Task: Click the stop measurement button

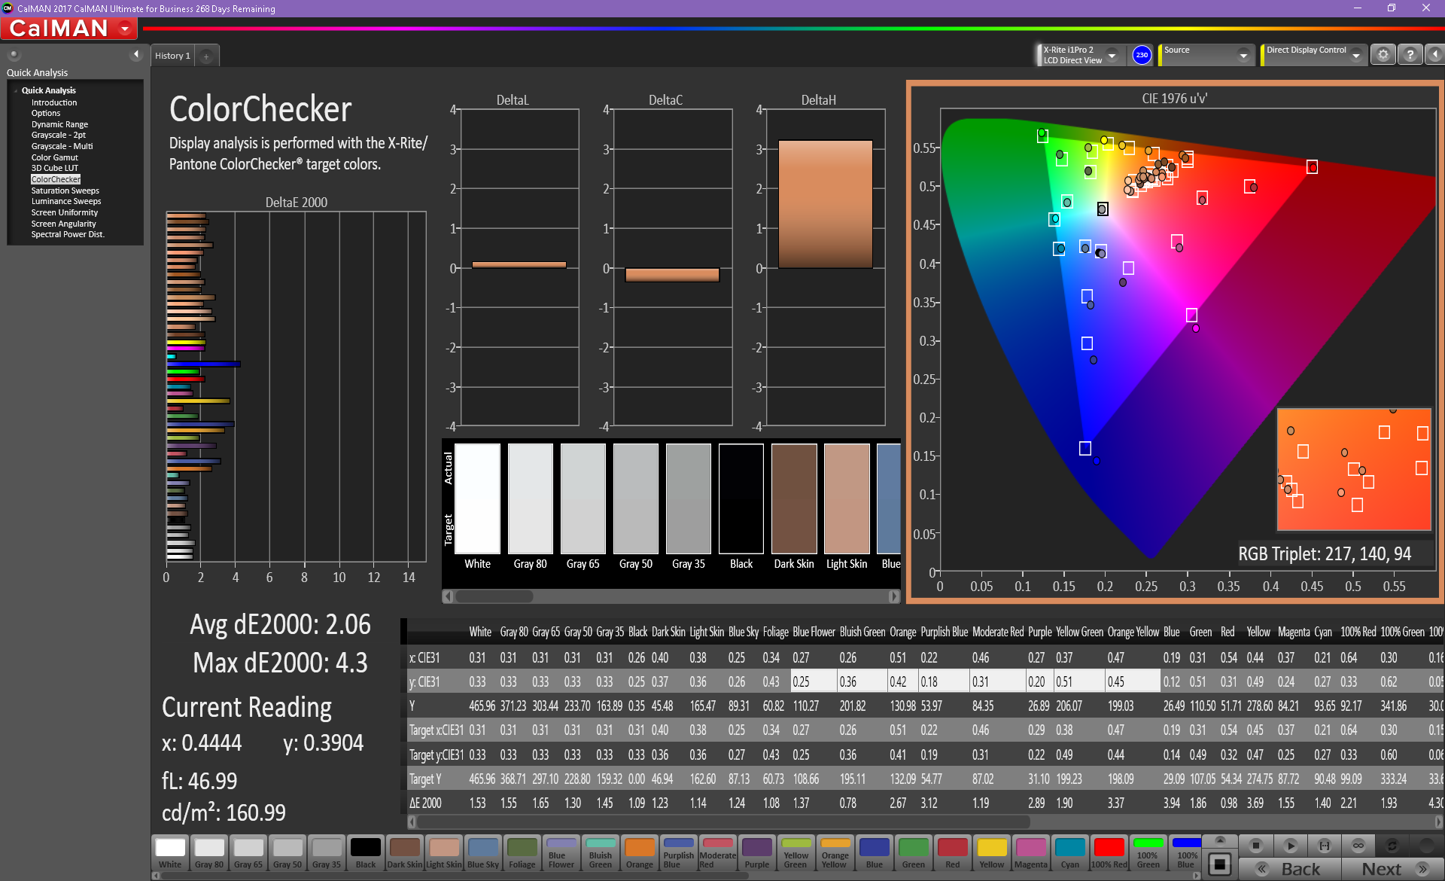Action: coord(1255,845)
